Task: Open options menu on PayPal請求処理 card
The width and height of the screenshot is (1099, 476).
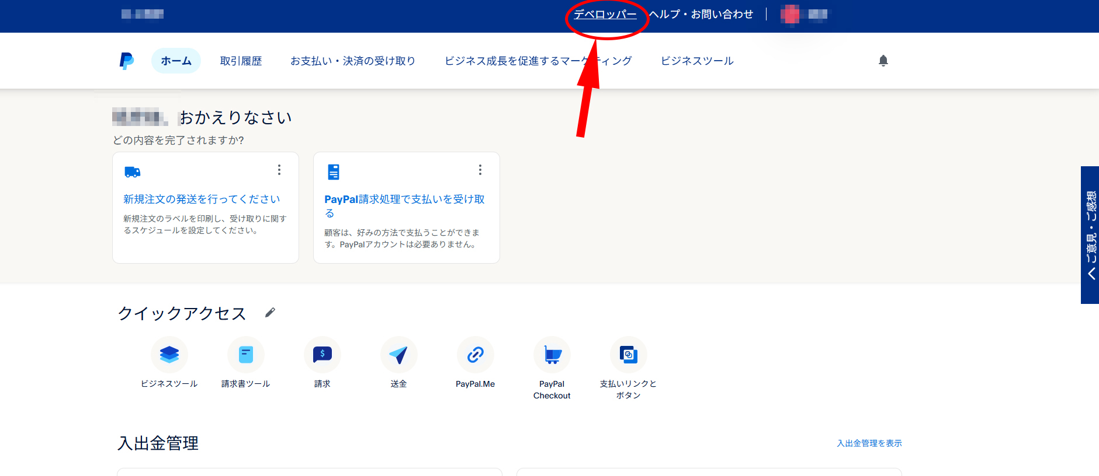Action: [x=480, y=170]
